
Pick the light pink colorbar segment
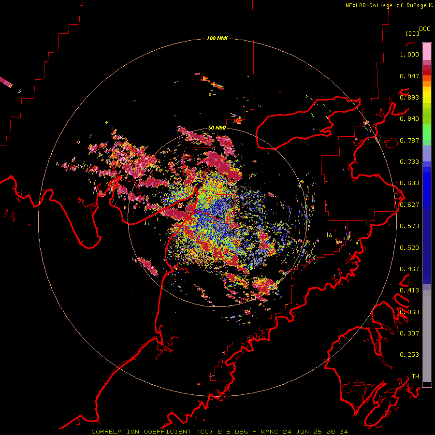(x=427, y=51)
